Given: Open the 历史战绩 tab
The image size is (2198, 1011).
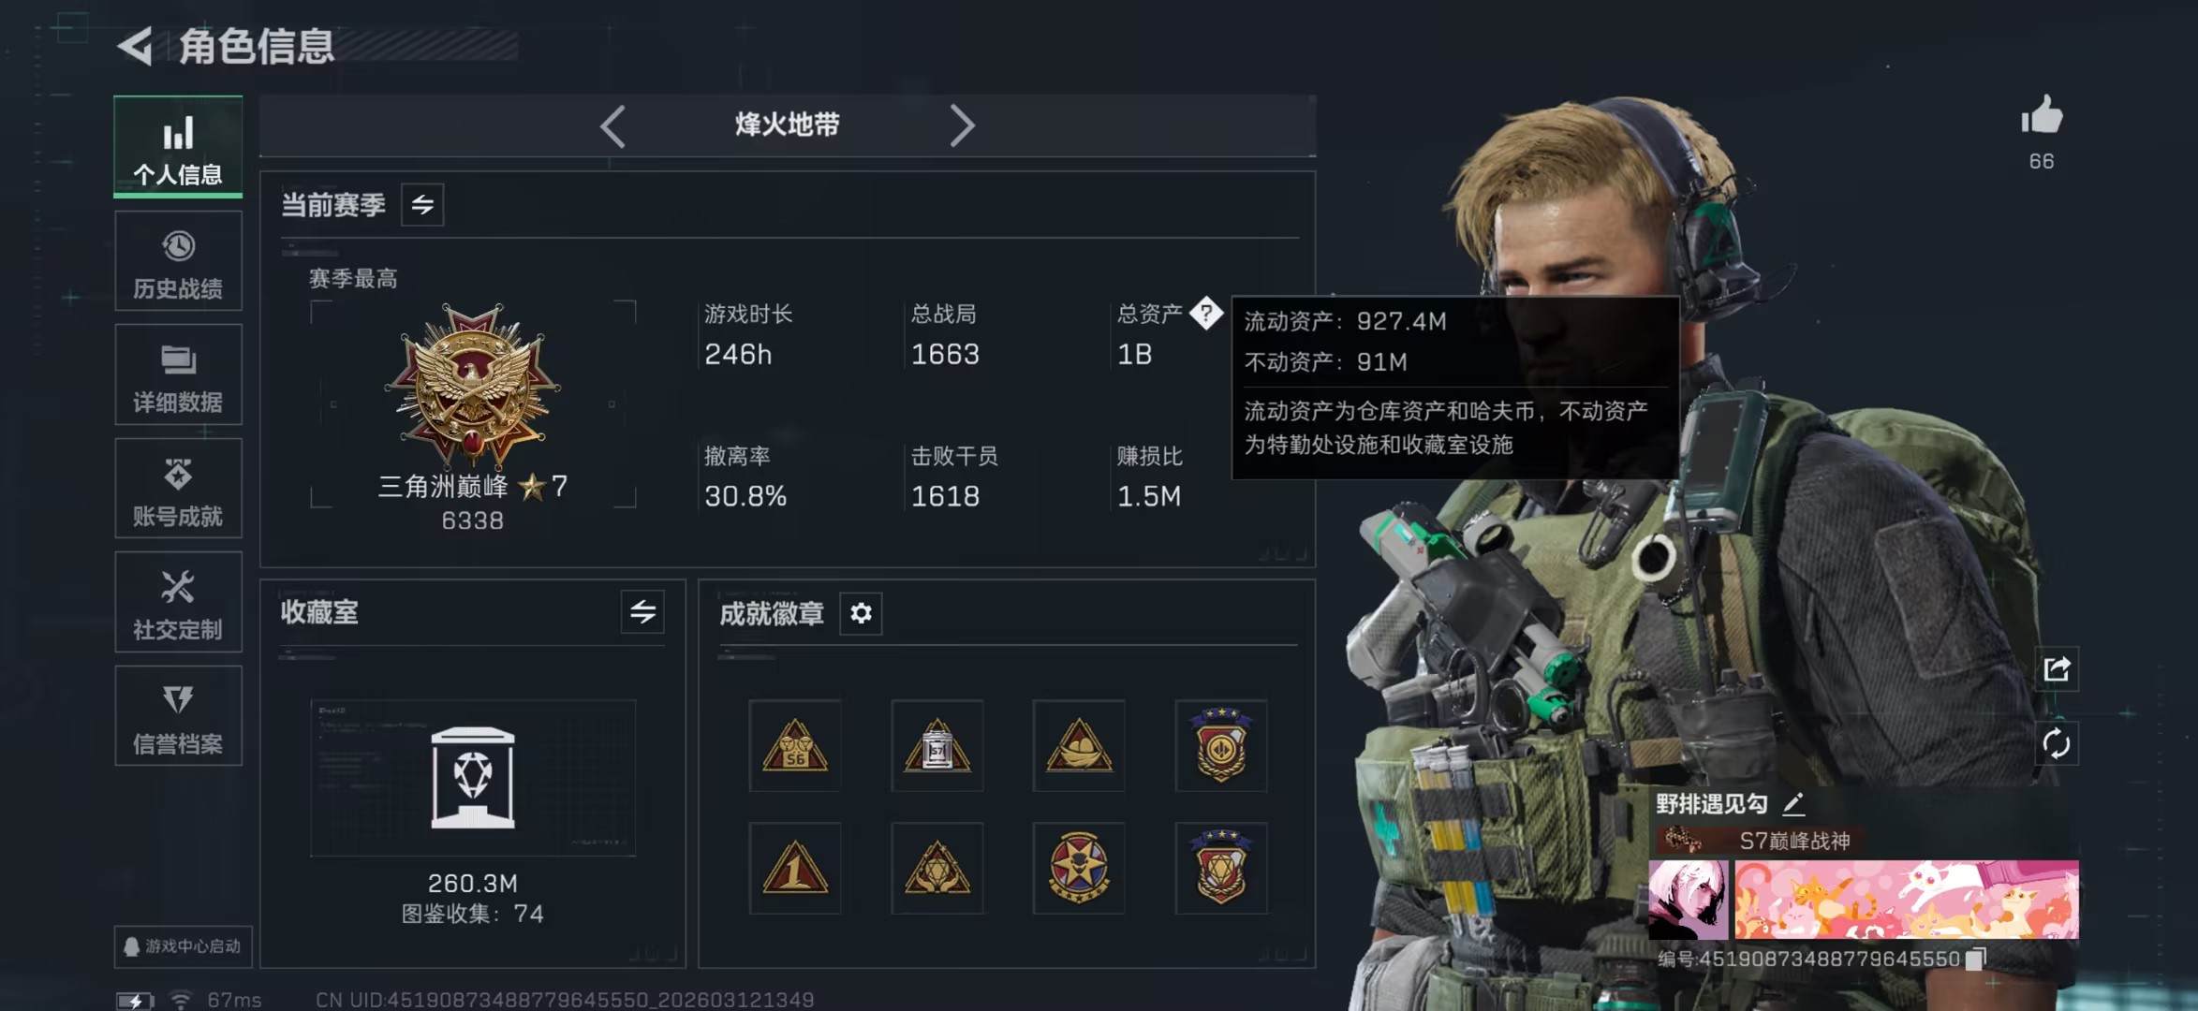Looking at the screenshot, I should coord(178,261).
